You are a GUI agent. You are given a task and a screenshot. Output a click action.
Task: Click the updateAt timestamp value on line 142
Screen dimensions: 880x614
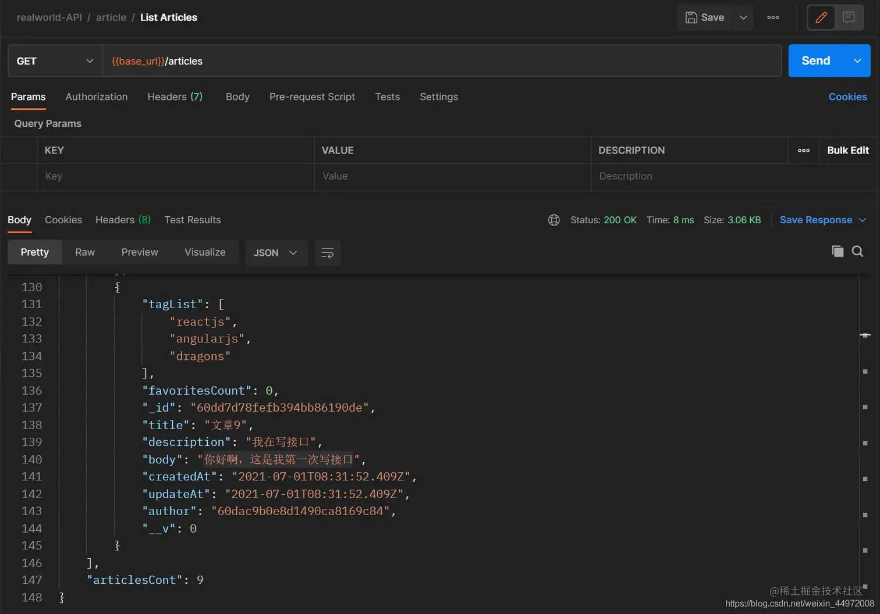(x=314, y=494)
